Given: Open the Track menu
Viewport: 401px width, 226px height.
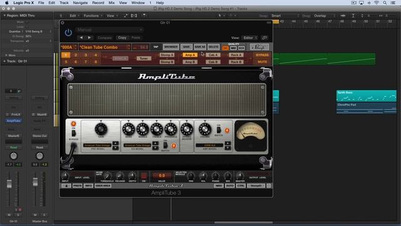Looking at the screenshot, I should 64,3.
